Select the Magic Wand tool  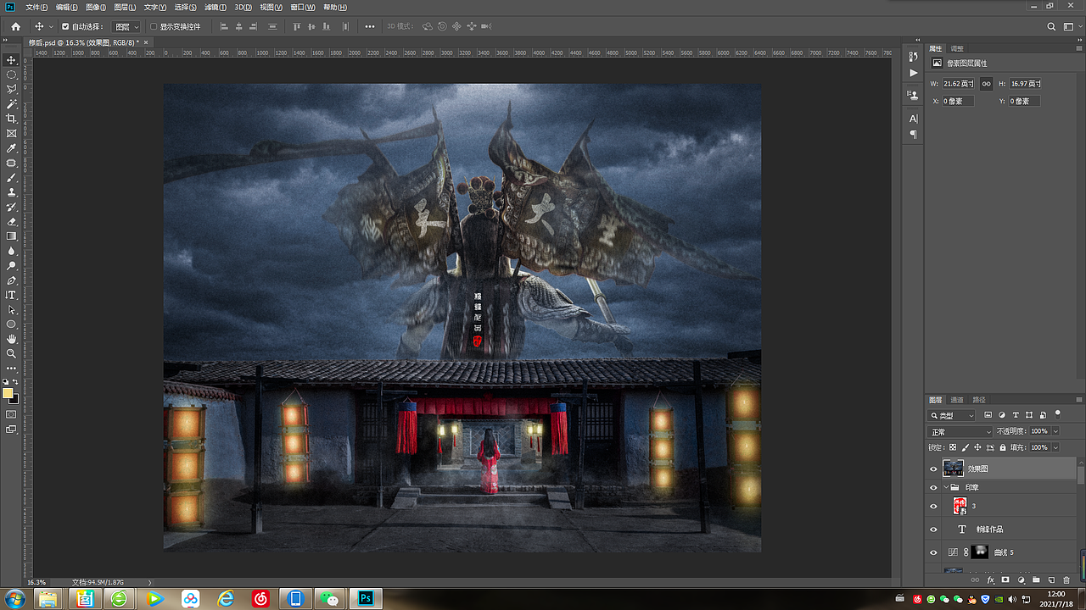[12, 104]
